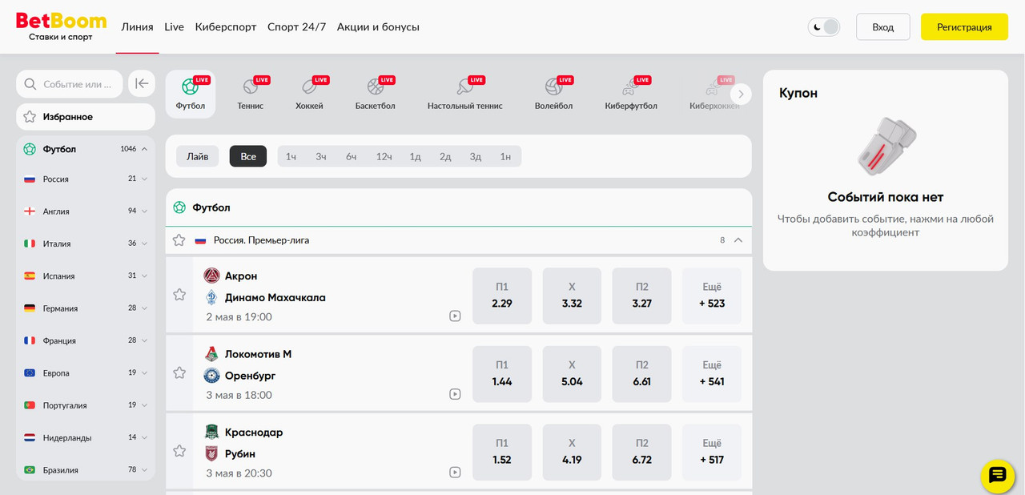The height and width of the screenshot is (495, 1025).
Task: Filter events within 1ч
Action: (291, 156)
